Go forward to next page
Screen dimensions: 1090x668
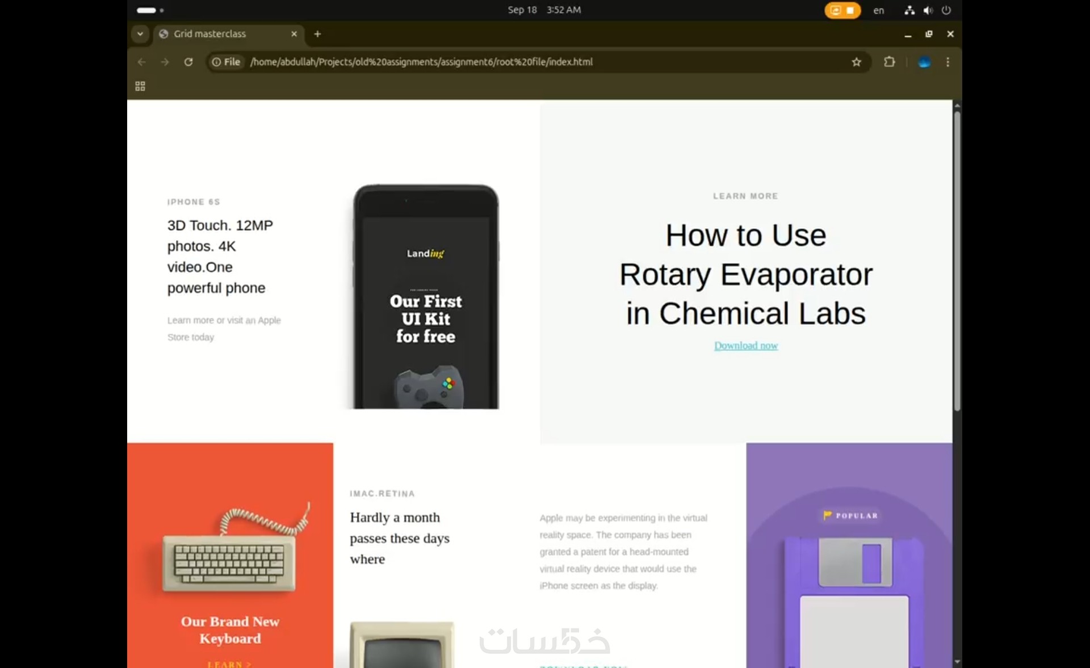165,62
